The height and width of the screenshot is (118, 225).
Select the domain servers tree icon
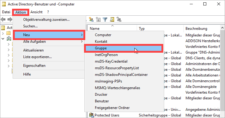pyautogui.click(x=9, y=39)
